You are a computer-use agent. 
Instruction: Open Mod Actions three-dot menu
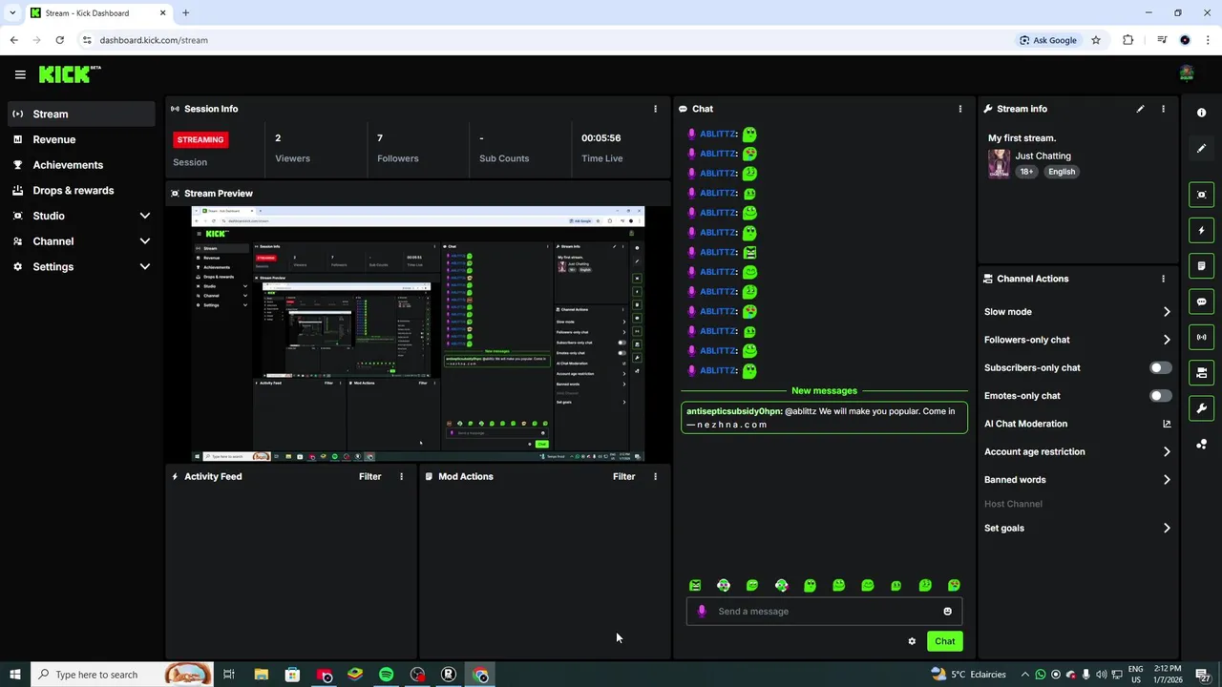click(x=655, y=476)
